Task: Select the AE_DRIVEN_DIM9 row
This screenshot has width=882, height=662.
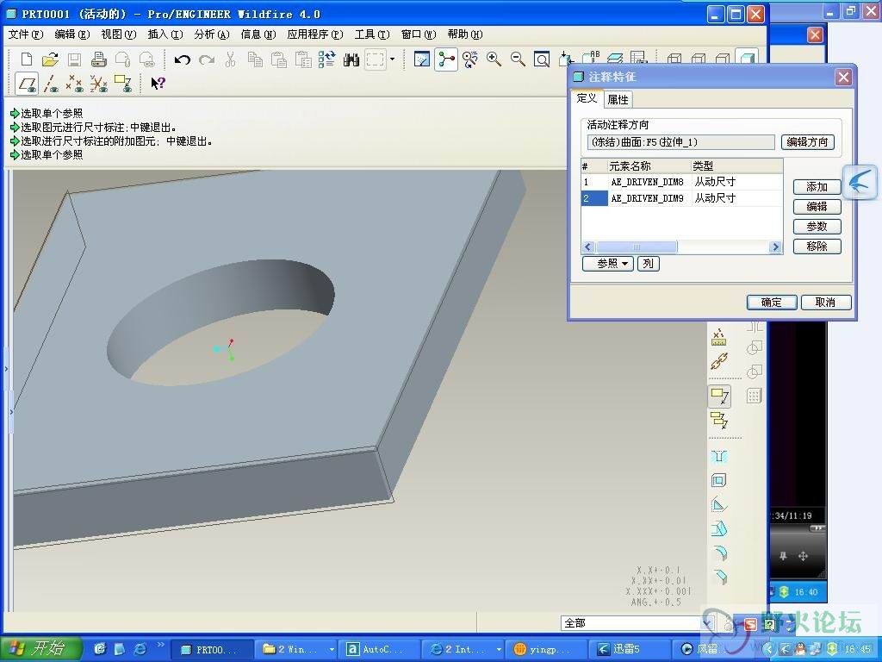Action: click(x=681, y=198)
